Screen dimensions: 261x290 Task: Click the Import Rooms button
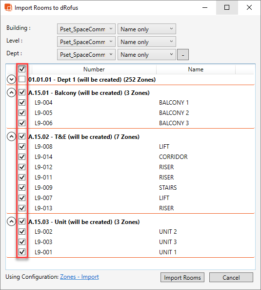(182, 277)
